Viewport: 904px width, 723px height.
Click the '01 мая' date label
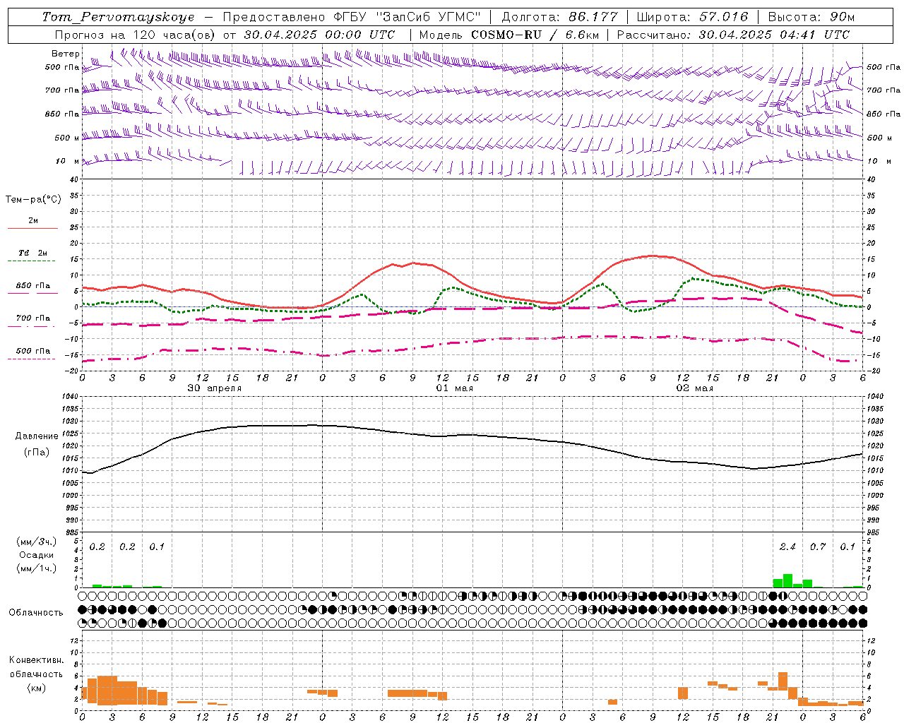click(x=454, y=388)
